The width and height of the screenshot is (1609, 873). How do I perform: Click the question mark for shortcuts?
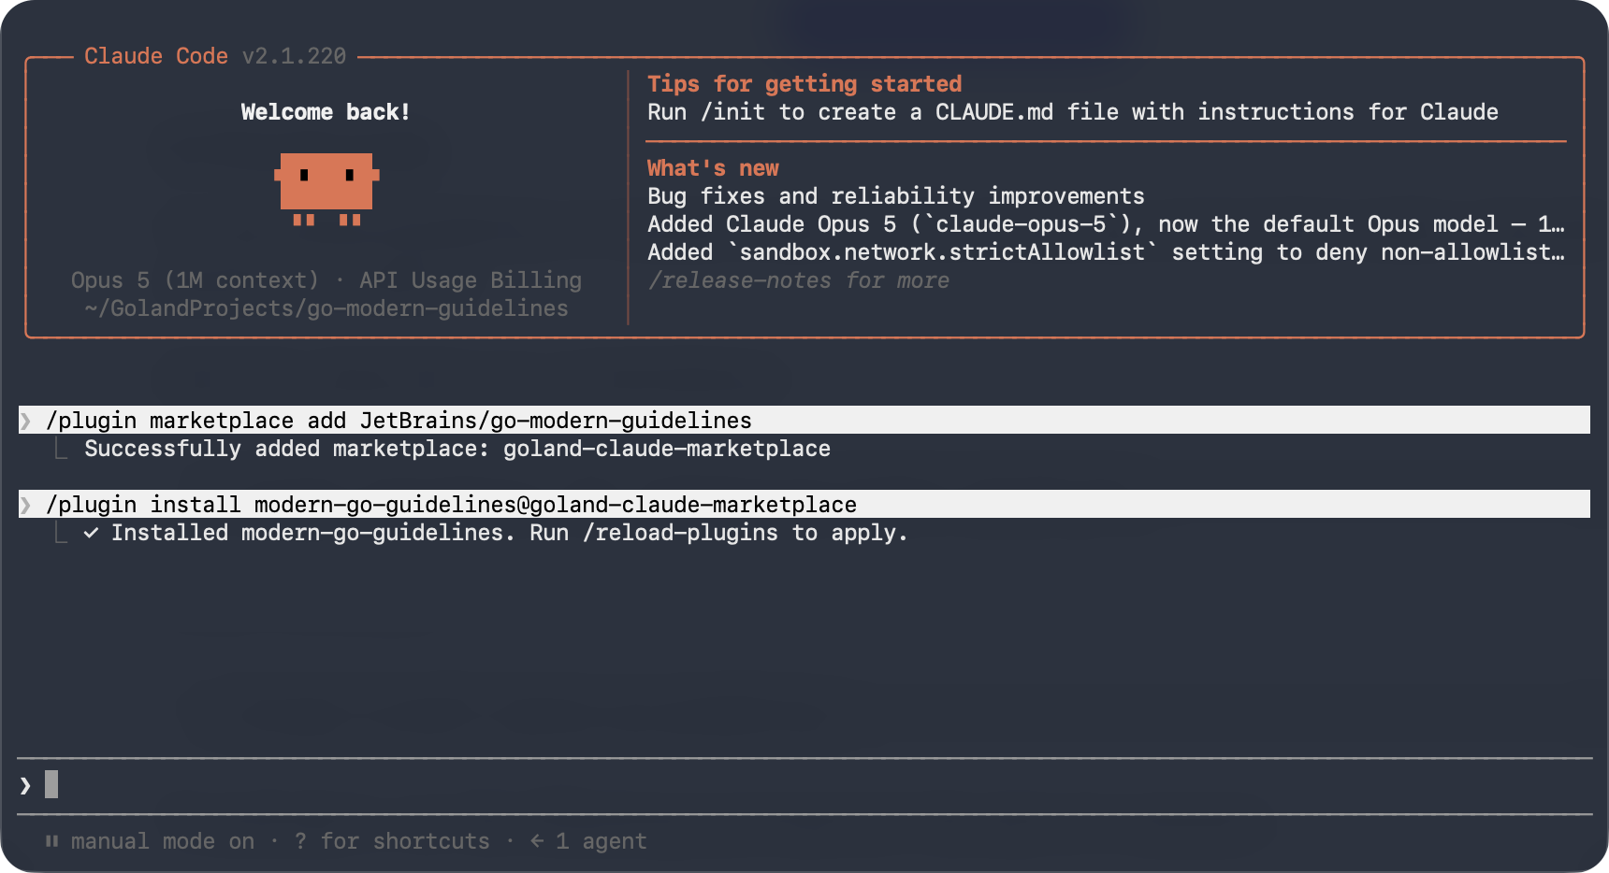point(300,841)
